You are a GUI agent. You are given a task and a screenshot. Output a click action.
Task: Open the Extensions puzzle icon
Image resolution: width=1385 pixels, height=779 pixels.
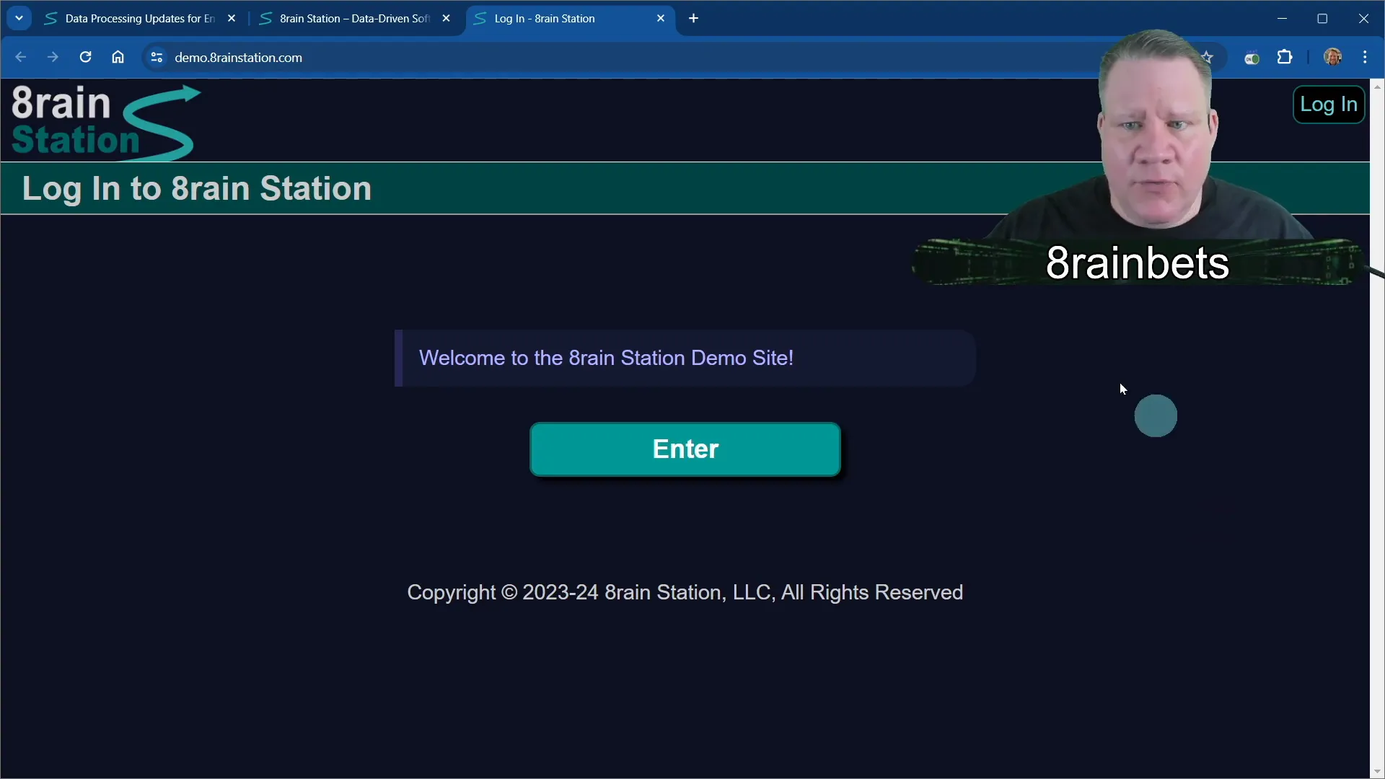pos(1285,58)
